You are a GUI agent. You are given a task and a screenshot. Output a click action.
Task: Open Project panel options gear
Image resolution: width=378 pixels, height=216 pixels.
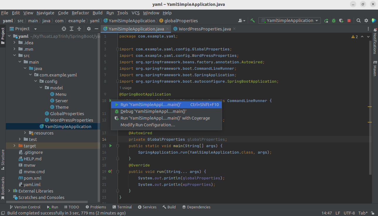click(89, 29)
